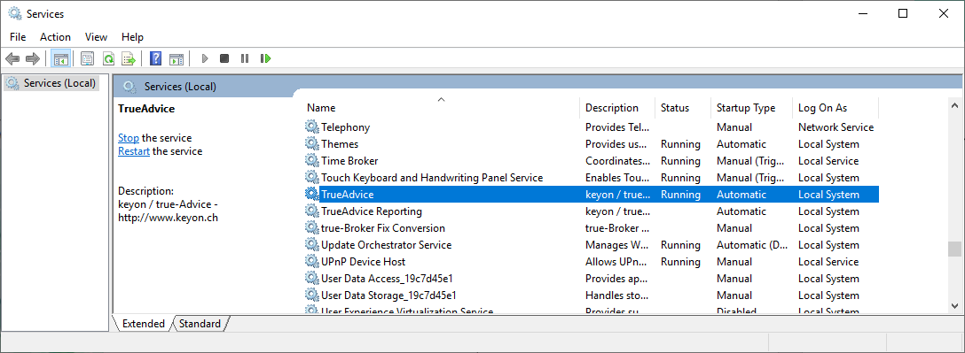Image resolution: width=965 pixels, height=353 pixels.
Task: Click Network Service in Telephony row
Action: pyautogui.click(x=836, y=127)
